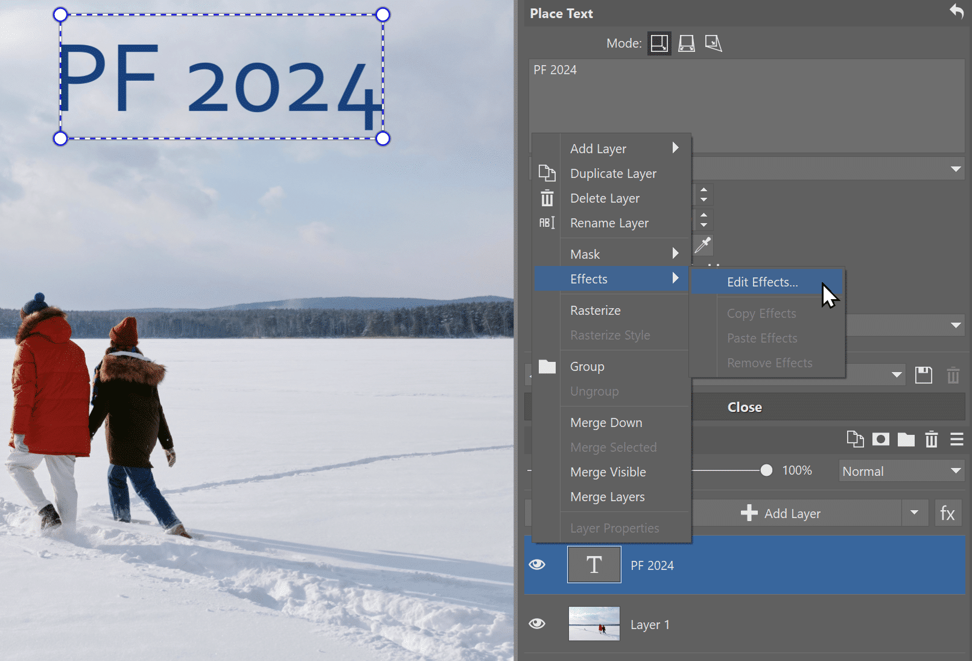
Task: Click the layer mask icon in layers toolbar
Action: (880, 439)
